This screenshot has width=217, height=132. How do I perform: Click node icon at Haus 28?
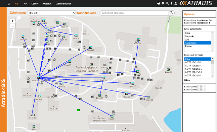tap(127, 94)
